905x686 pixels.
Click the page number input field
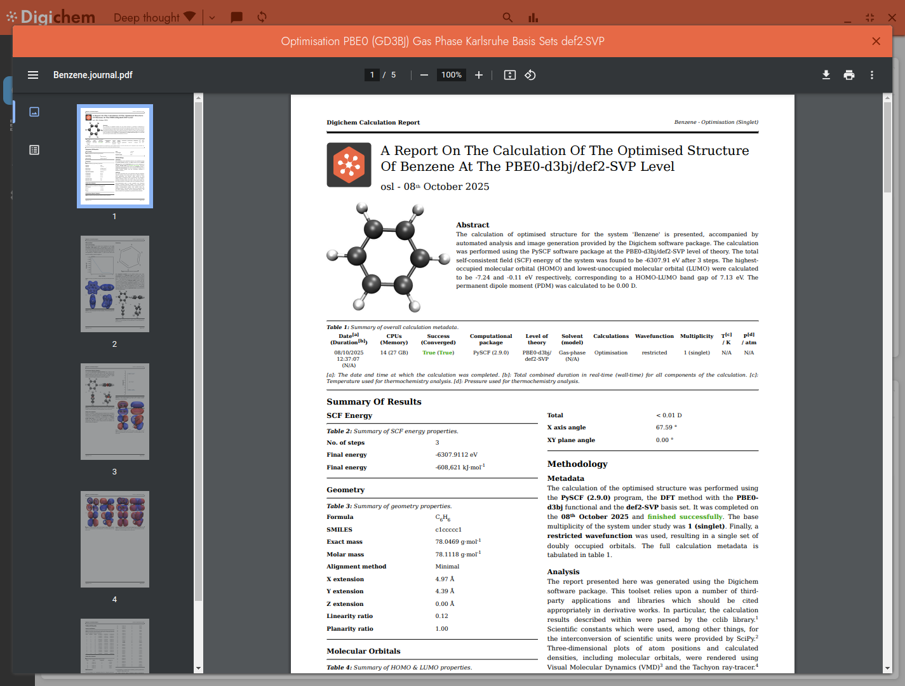(x=372, y=74)
